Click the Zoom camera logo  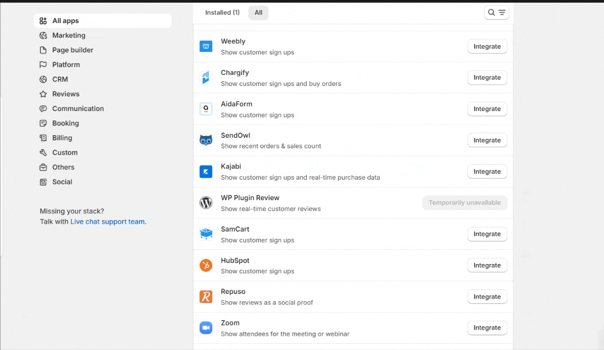(x=206, y=328)
